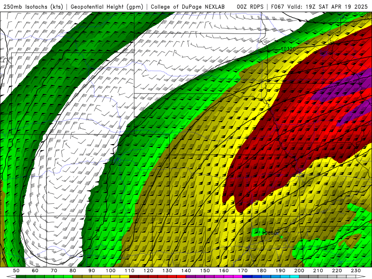Pick the olive swatch starting at 80

click(x=78, y=277)
